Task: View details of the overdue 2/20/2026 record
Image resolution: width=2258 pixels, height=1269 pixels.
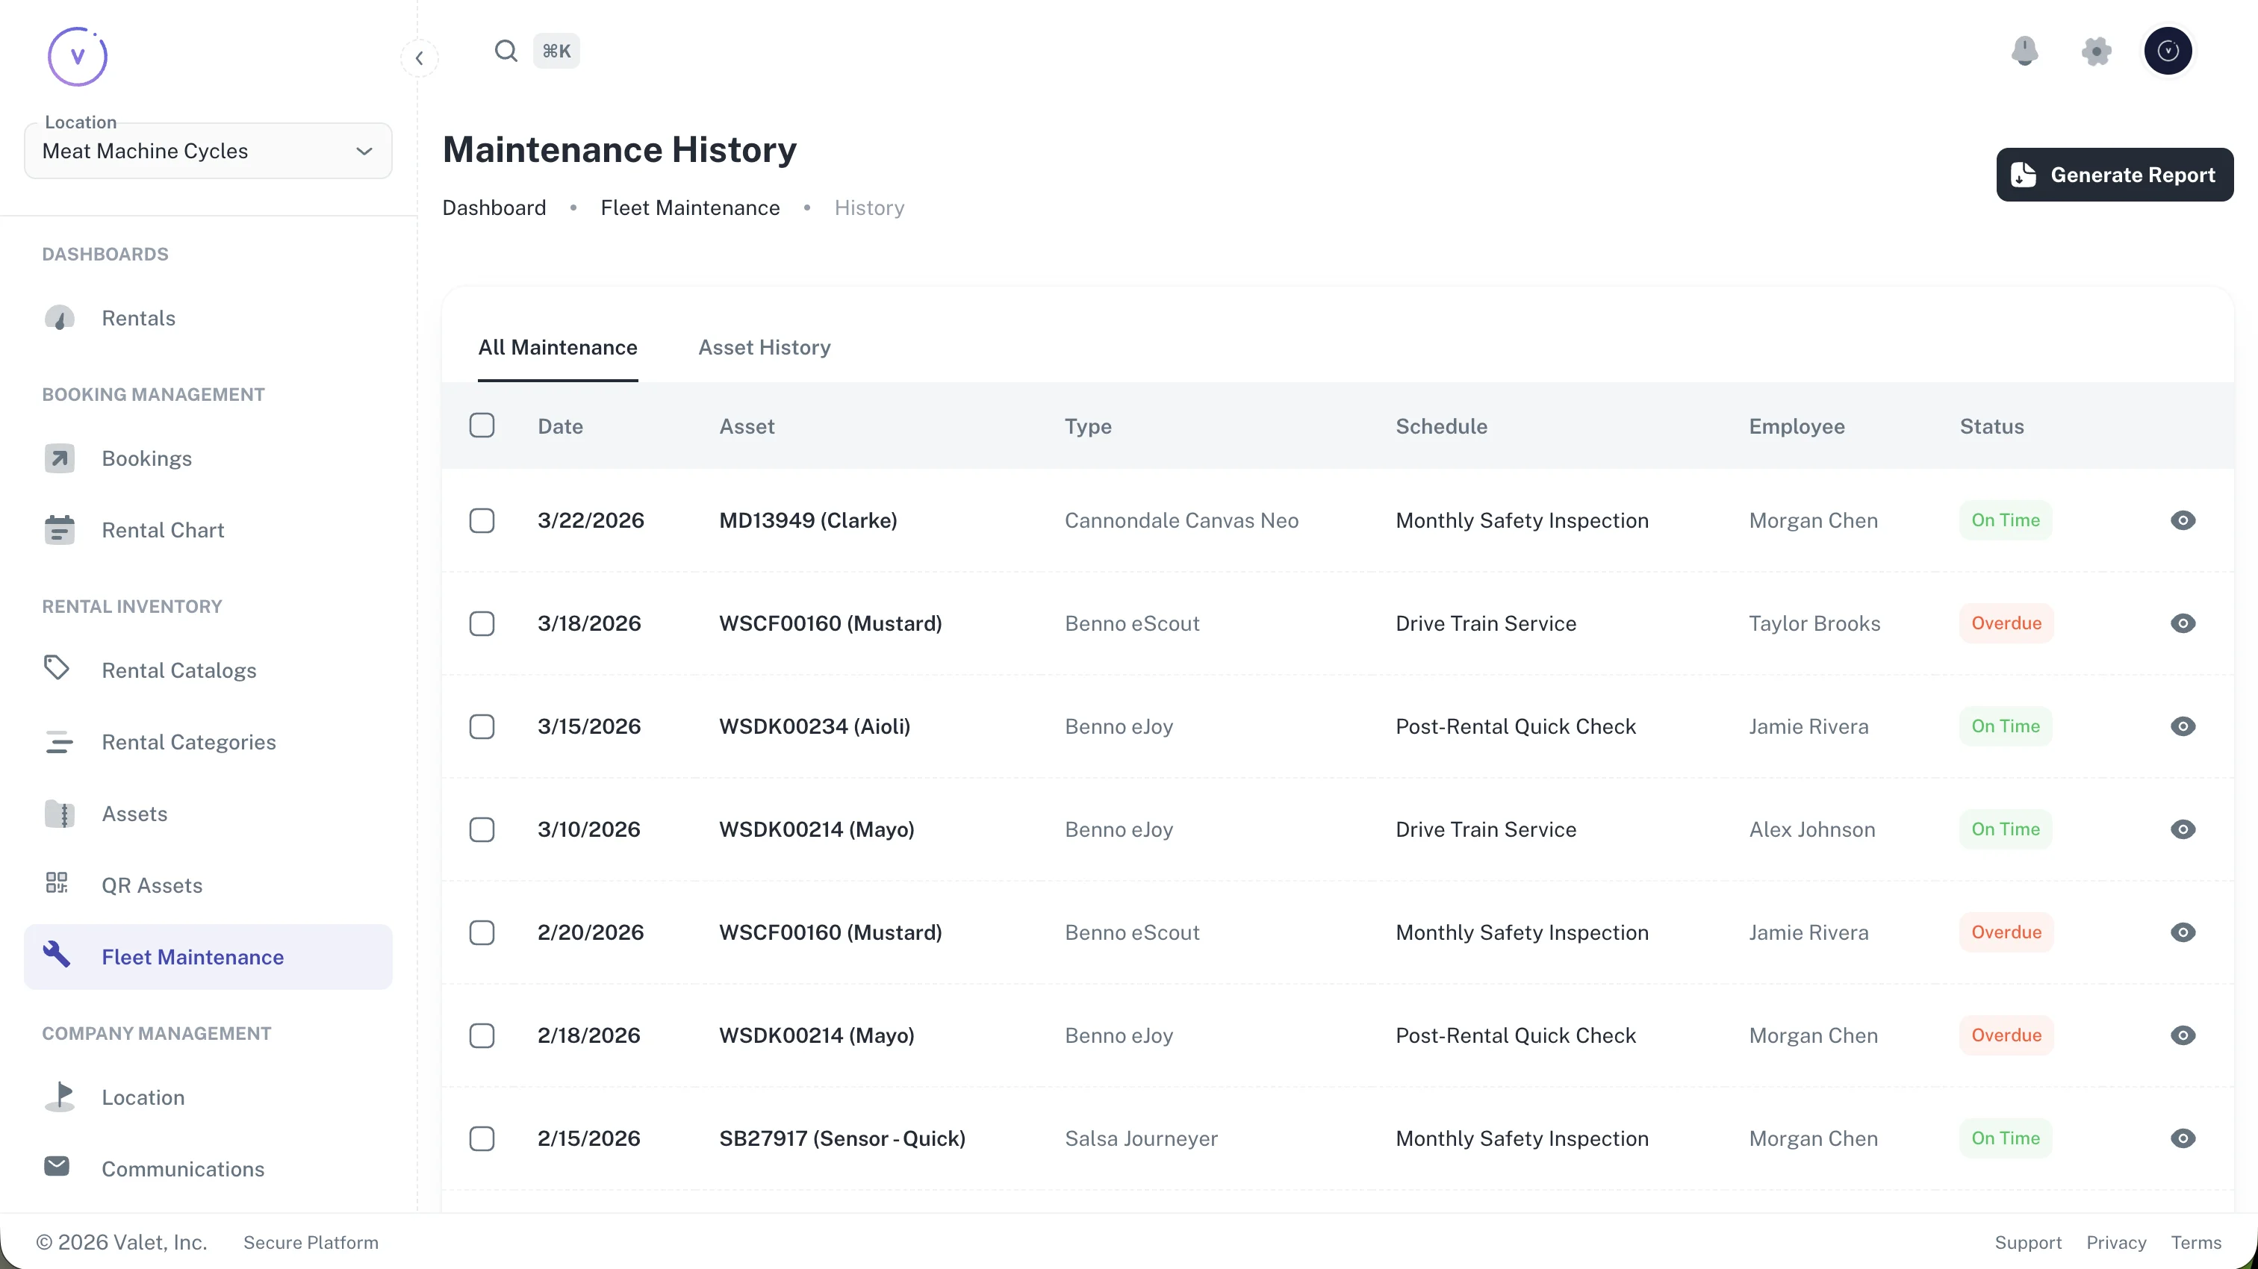Action: point(2183,932)
